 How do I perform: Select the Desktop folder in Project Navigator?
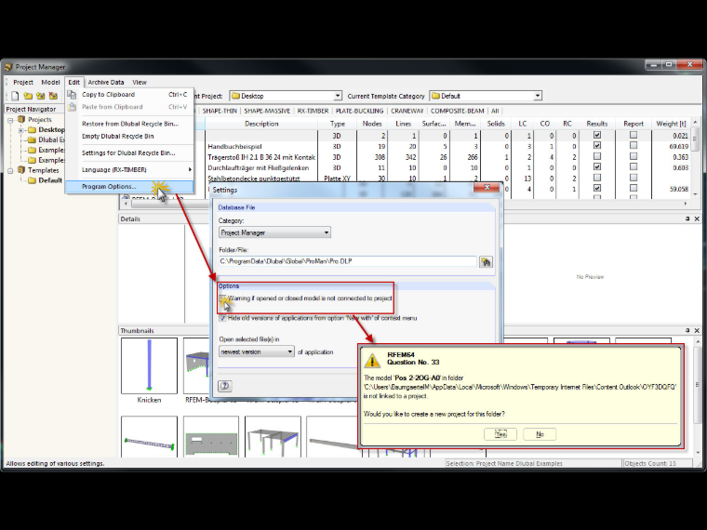(x=46, y=130)
